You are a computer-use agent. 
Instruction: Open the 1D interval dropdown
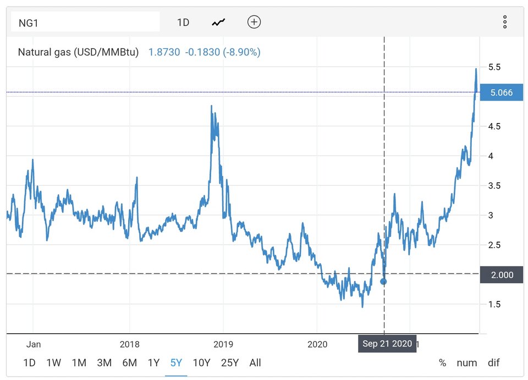[x=183, y=22]
